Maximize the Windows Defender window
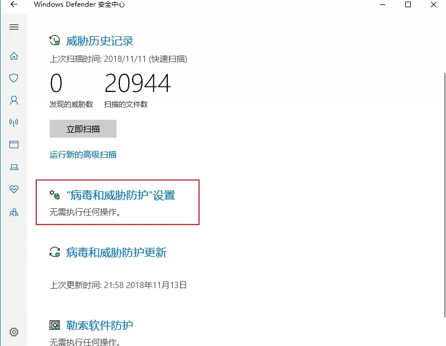The height and width of the screenshot is (346, 446). point(408,4)
